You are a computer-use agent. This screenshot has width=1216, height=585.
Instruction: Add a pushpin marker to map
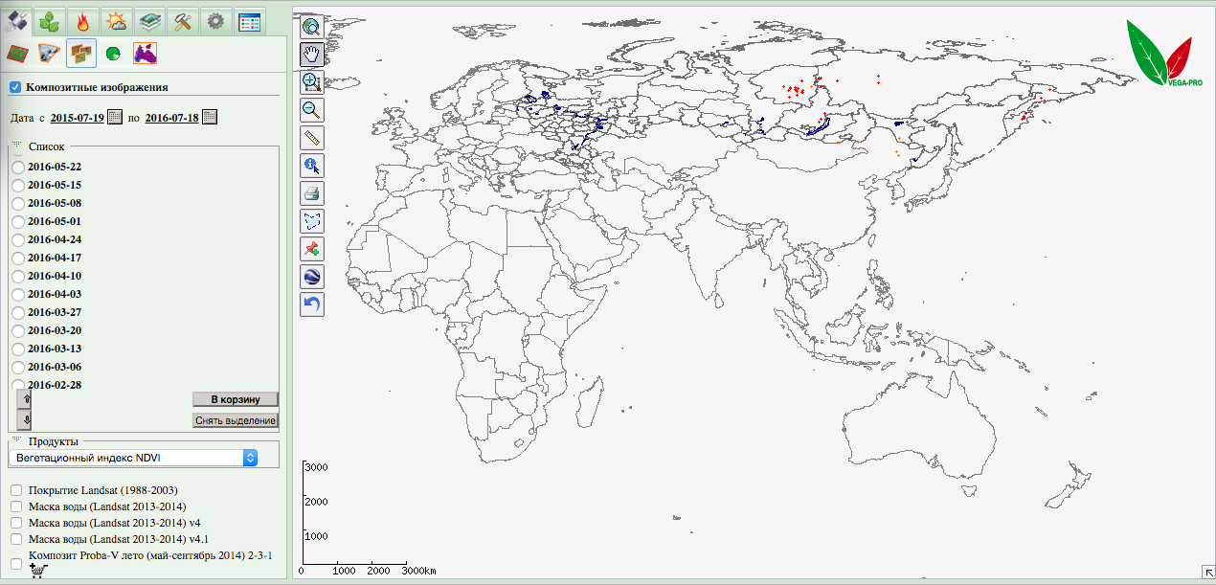tap(311, 249)
